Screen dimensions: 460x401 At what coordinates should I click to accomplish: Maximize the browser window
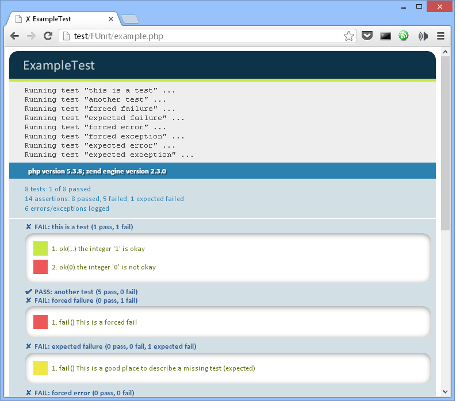(x=419, y=6)
